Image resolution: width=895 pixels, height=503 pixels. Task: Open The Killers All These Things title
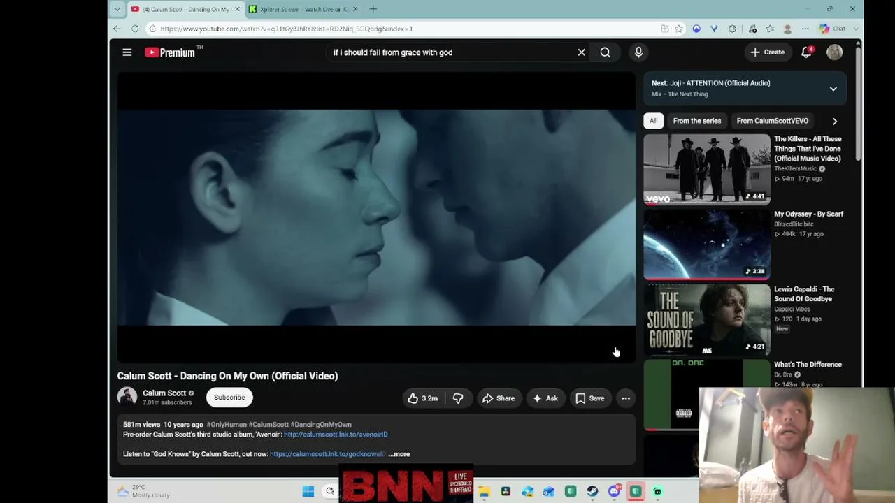click(x=808, y=149)
